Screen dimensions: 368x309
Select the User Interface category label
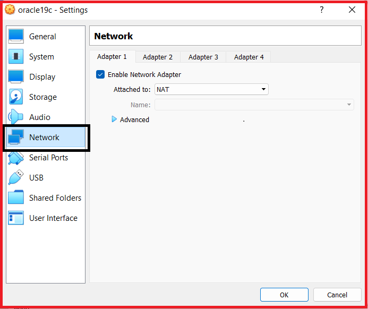point(53,218)
